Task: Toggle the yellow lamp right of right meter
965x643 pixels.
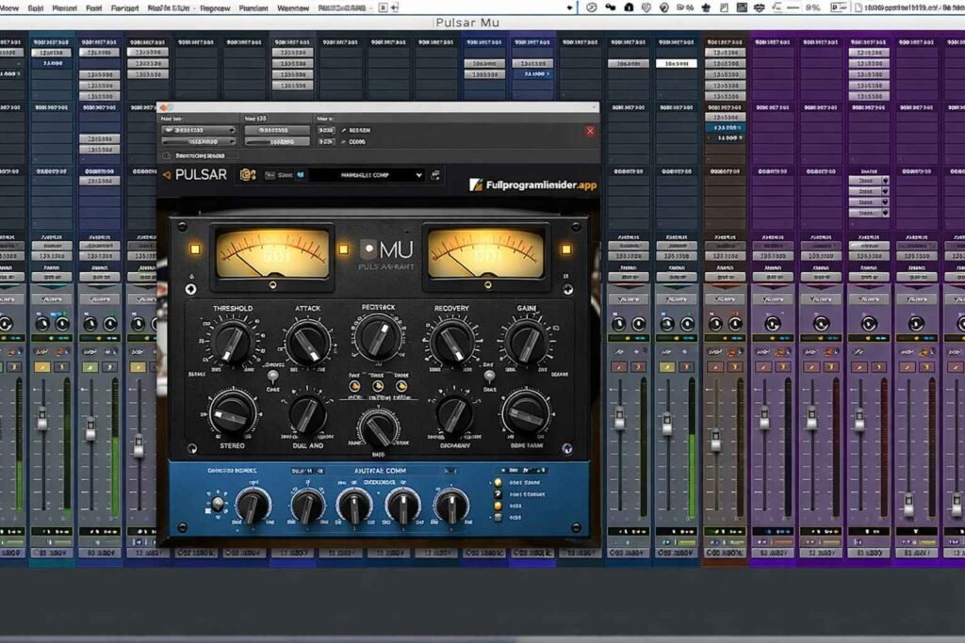Action: [x=565, y=249]
